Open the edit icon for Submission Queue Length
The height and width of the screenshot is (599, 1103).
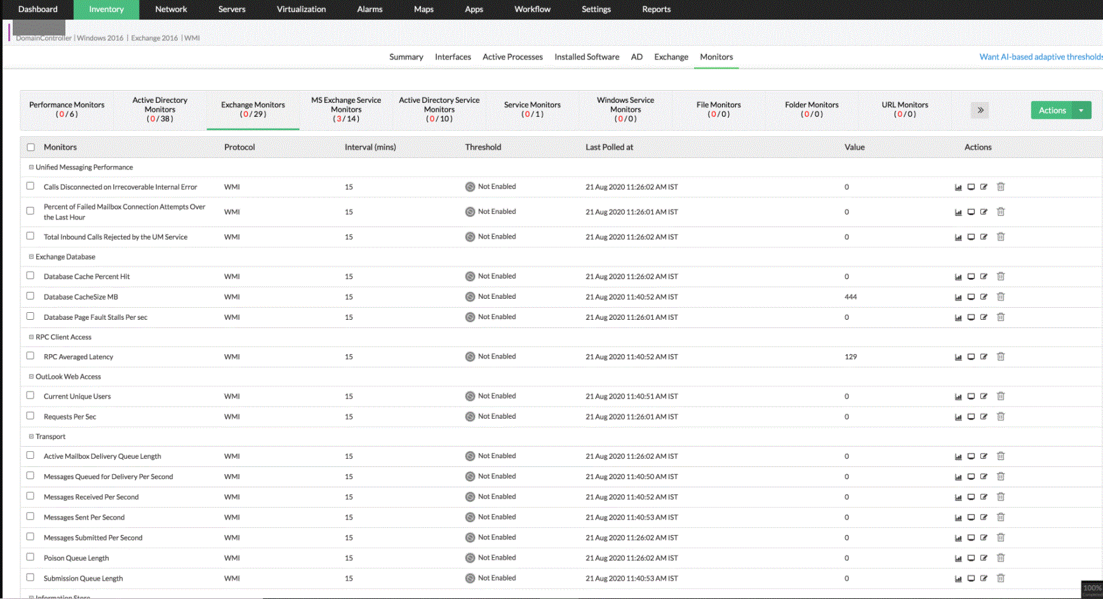tap(984, 578)
